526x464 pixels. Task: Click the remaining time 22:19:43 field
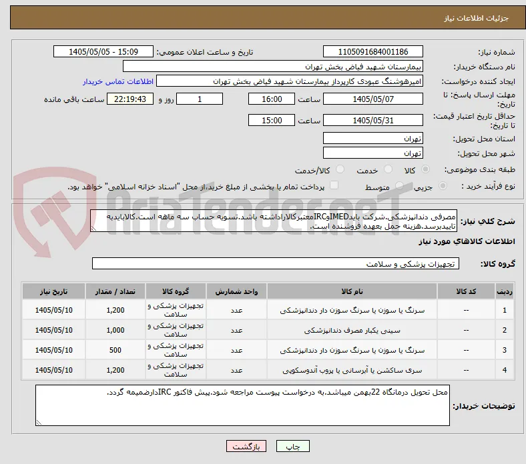pos(130,99)
